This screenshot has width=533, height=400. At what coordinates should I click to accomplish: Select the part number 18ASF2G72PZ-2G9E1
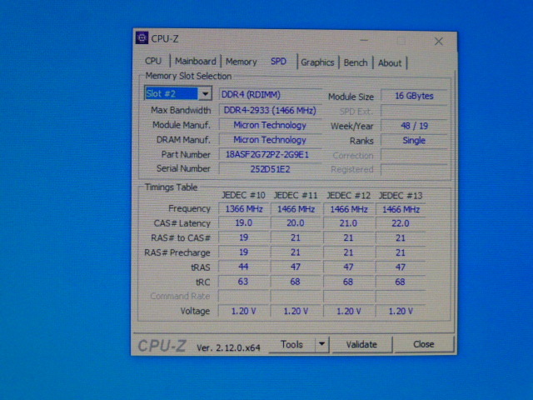point(270,155)
